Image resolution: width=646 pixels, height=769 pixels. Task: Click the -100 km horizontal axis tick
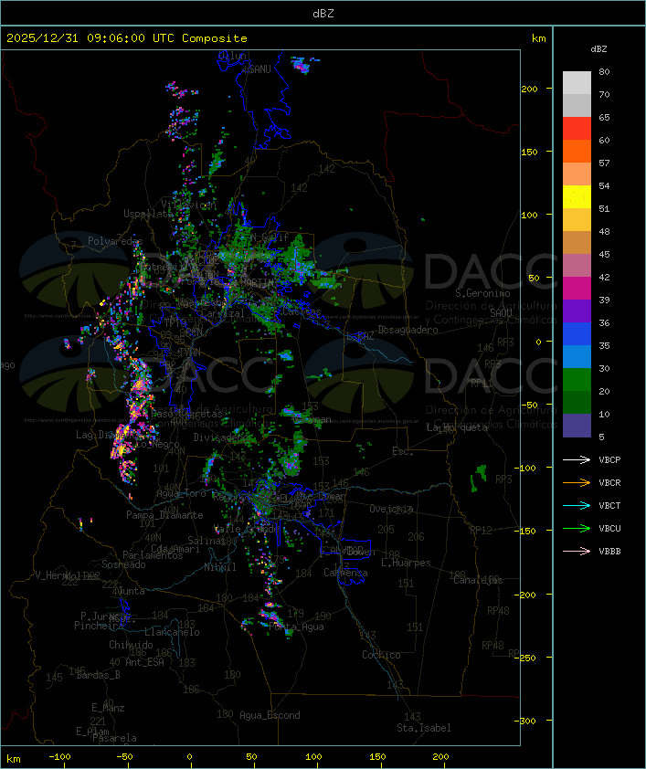(x=59, y=757)
